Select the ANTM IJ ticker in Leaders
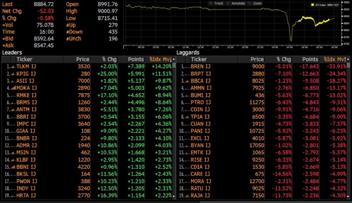Viewport: 352px width, 203px height. [x=26, y=110]
